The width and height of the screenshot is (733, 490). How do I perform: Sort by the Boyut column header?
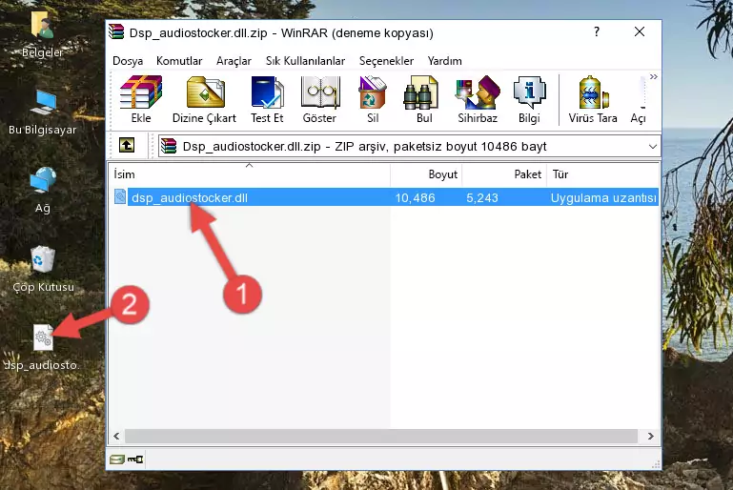[426, 174]
